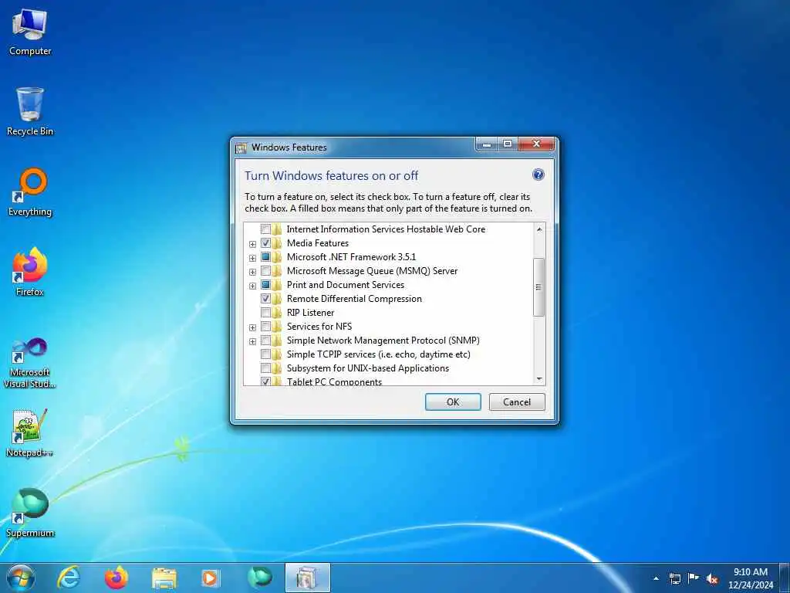Uncheck Remote Differential Compression

click(x=265, y=299)
